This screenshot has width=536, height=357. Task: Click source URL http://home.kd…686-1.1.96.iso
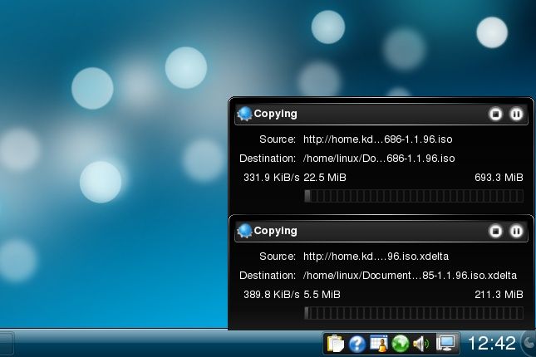tap(378, 139)
